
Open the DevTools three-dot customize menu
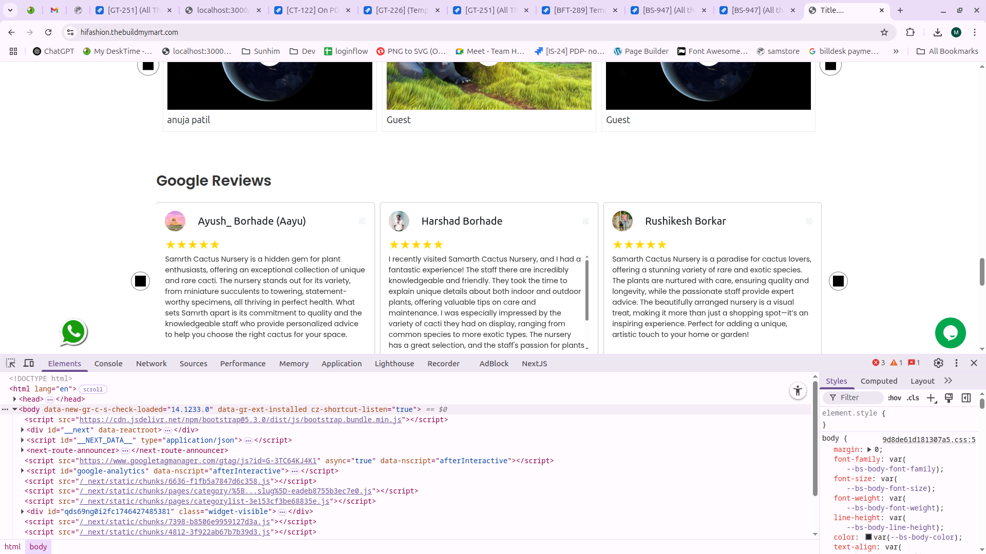tap(956, 363)
